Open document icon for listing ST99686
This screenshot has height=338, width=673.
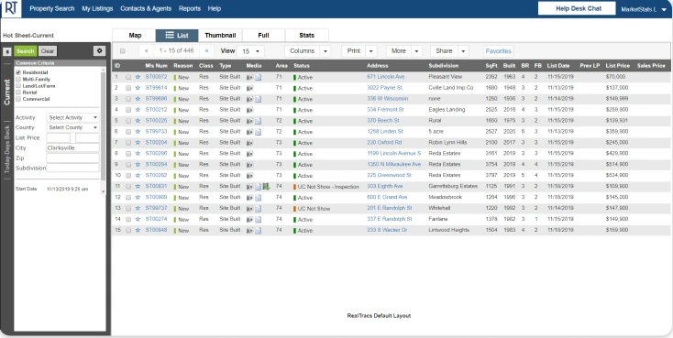pos(258,99)
